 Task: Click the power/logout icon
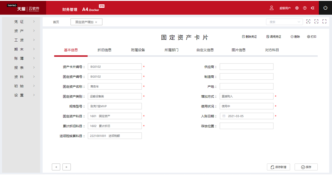325,8
